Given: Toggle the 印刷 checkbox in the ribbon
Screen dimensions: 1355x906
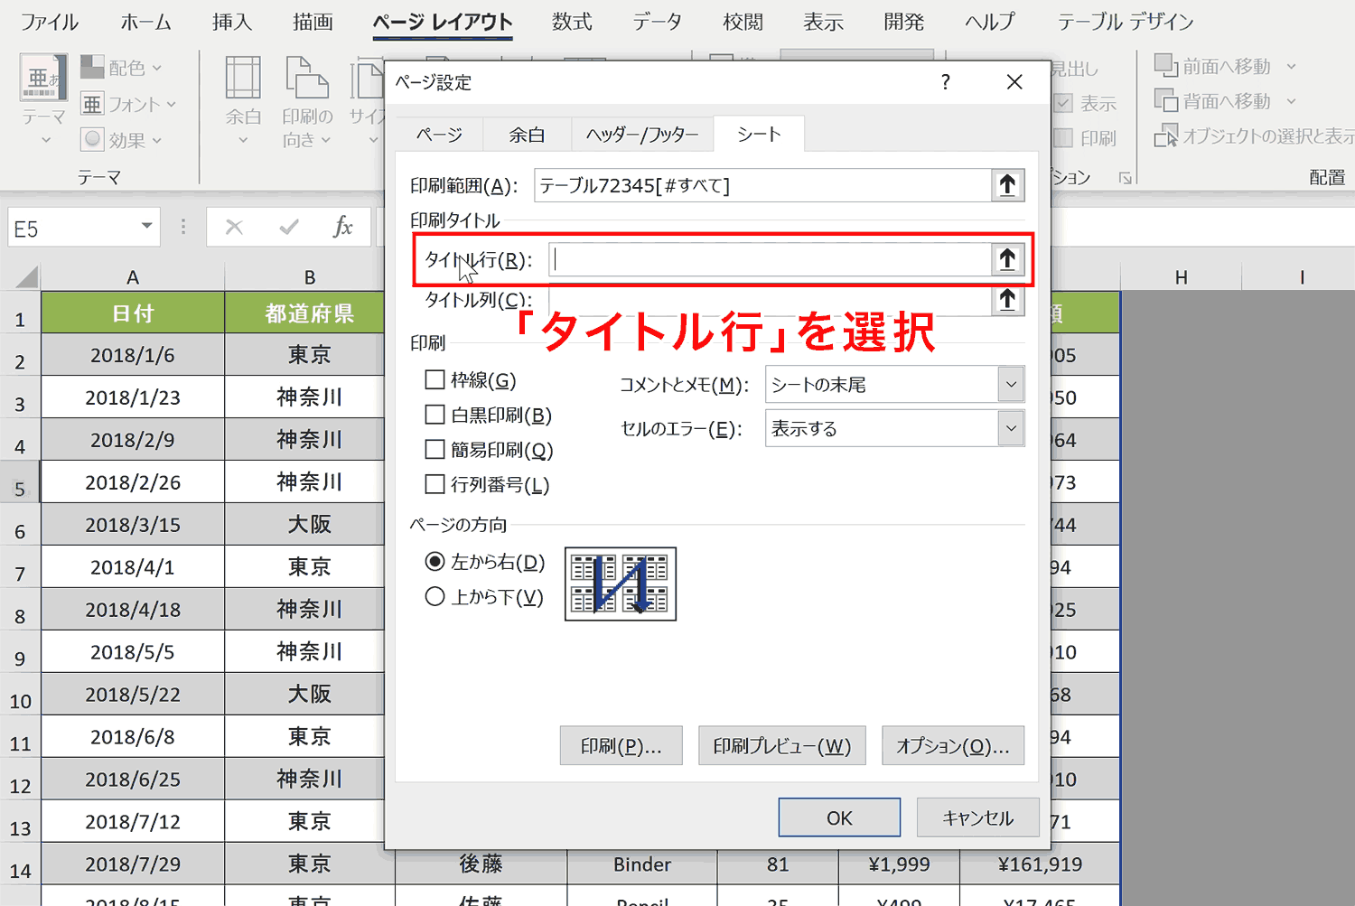Looking at the screenshot, I should [1064, 138].
